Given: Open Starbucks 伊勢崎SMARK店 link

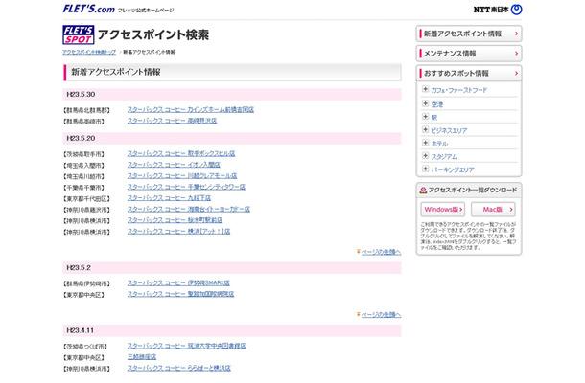Looking at the screenshot, I should click(x=178, y=283).
